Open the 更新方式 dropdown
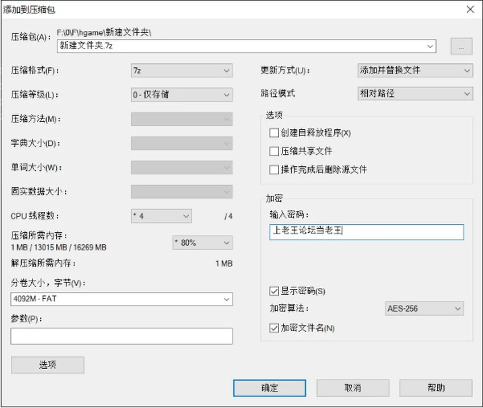This screenshot has width=483, height=408. [415, 70]
